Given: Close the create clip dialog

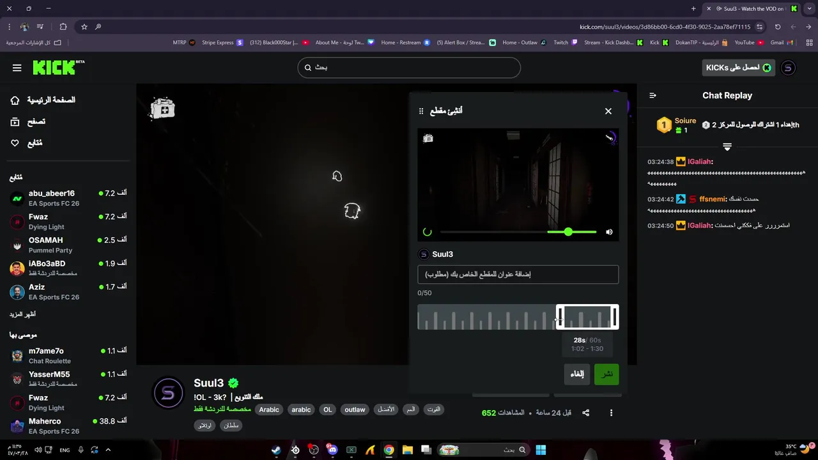Looking at the screenshot, I should click(x=608, y=111).
